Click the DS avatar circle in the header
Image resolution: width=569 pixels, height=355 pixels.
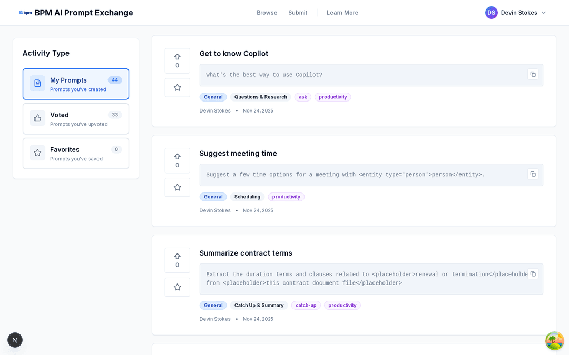(491, 12)
